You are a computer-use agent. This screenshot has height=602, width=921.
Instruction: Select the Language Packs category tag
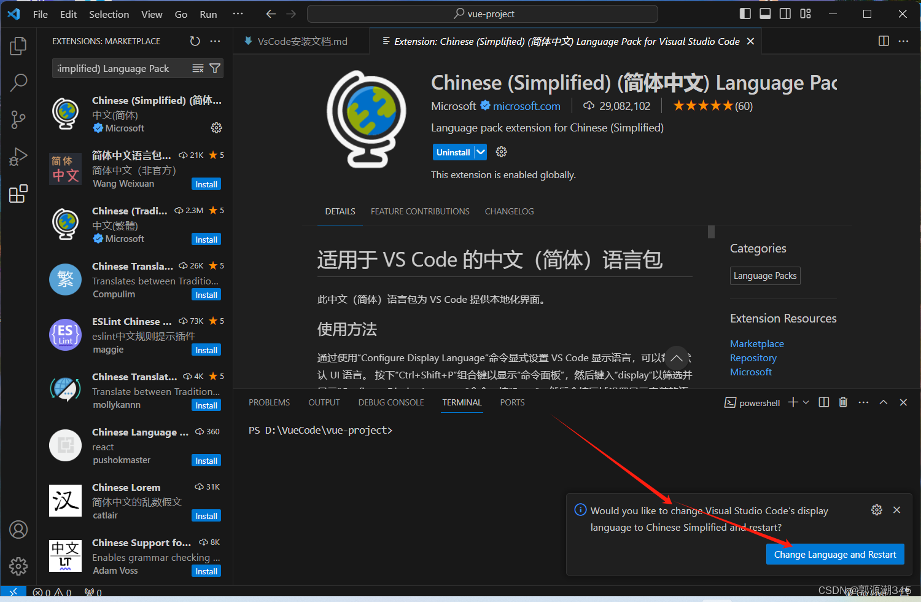(x=765, y=276)
